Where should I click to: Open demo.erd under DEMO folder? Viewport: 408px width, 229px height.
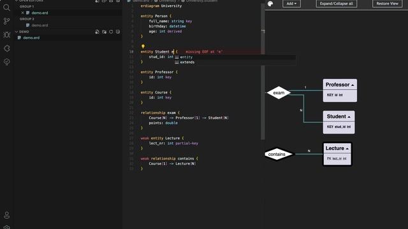[x=31, y=38]
